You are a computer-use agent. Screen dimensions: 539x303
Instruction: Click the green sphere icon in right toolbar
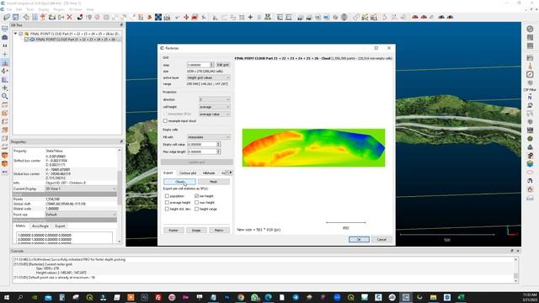point(530,138)
